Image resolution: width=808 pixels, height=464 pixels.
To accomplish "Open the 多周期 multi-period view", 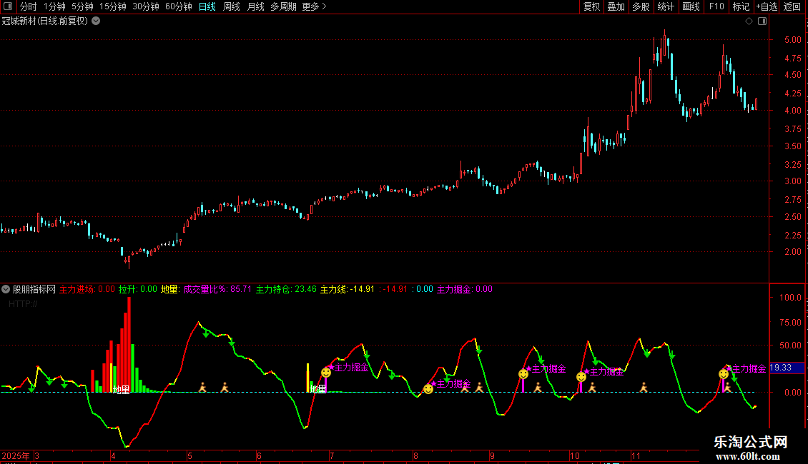I will pos(283,6).
